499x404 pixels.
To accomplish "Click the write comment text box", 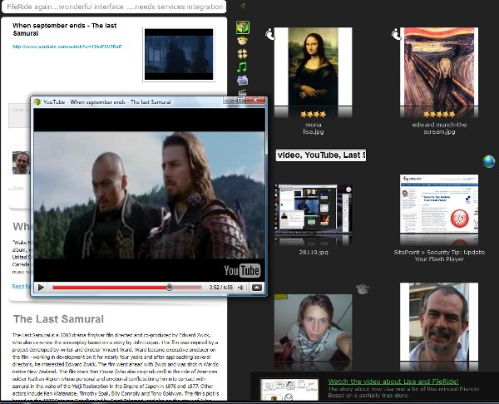I will click(x=19, y=116).
